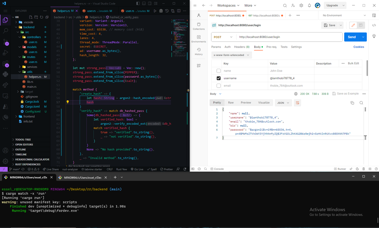
Task: Open Collections in Postman sidebar
Action: (199, 26)
